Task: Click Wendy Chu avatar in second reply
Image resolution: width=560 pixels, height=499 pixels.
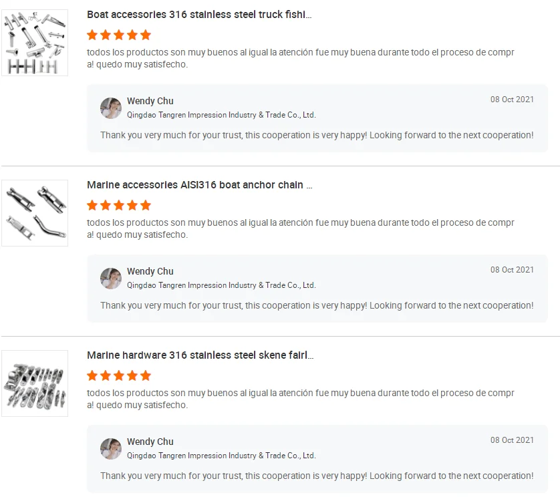Action: tap(111, 279)
